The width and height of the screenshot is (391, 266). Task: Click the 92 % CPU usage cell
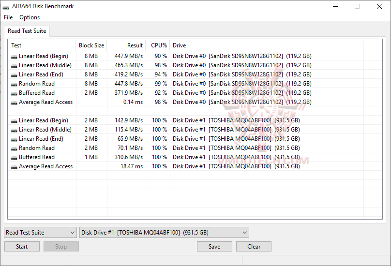pyautogui.click(x=161, y=93)
